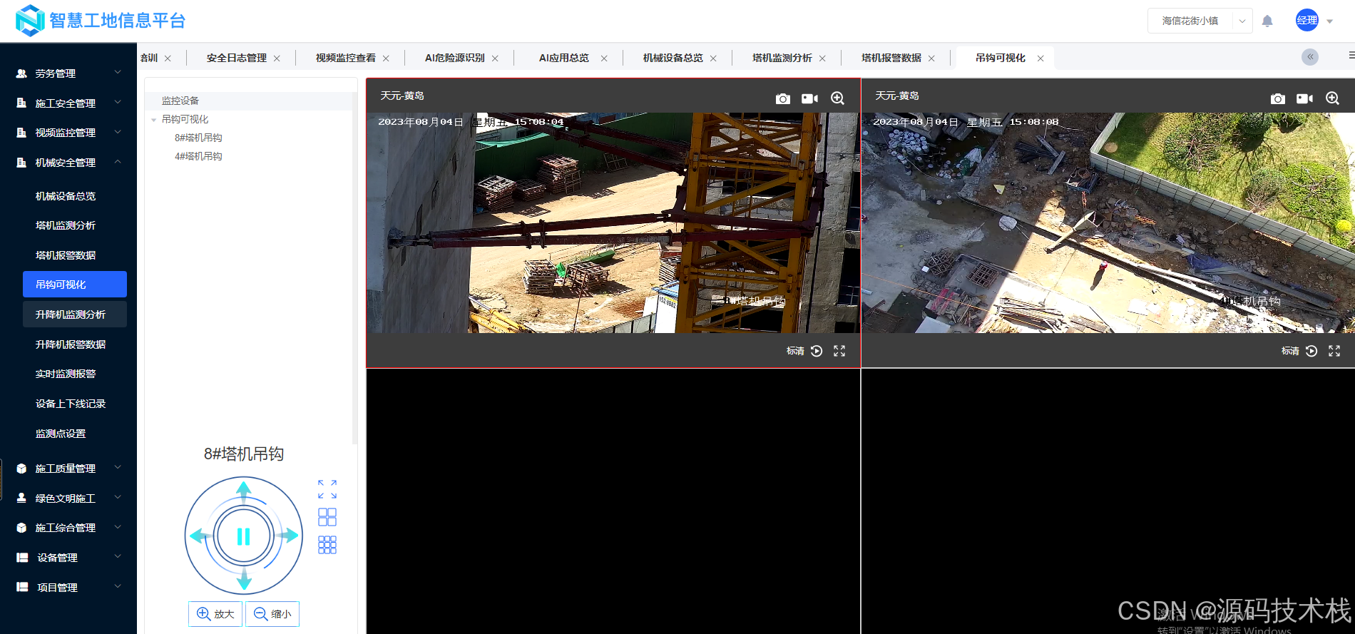Start recording on right video feed

1304,98
